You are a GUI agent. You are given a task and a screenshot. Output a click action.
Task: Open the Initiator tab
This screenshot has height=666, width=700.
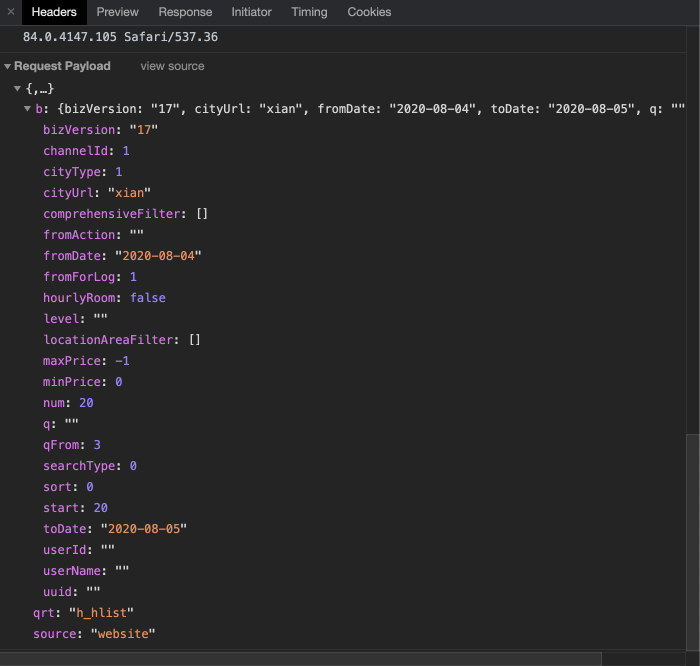coord(251,12)
